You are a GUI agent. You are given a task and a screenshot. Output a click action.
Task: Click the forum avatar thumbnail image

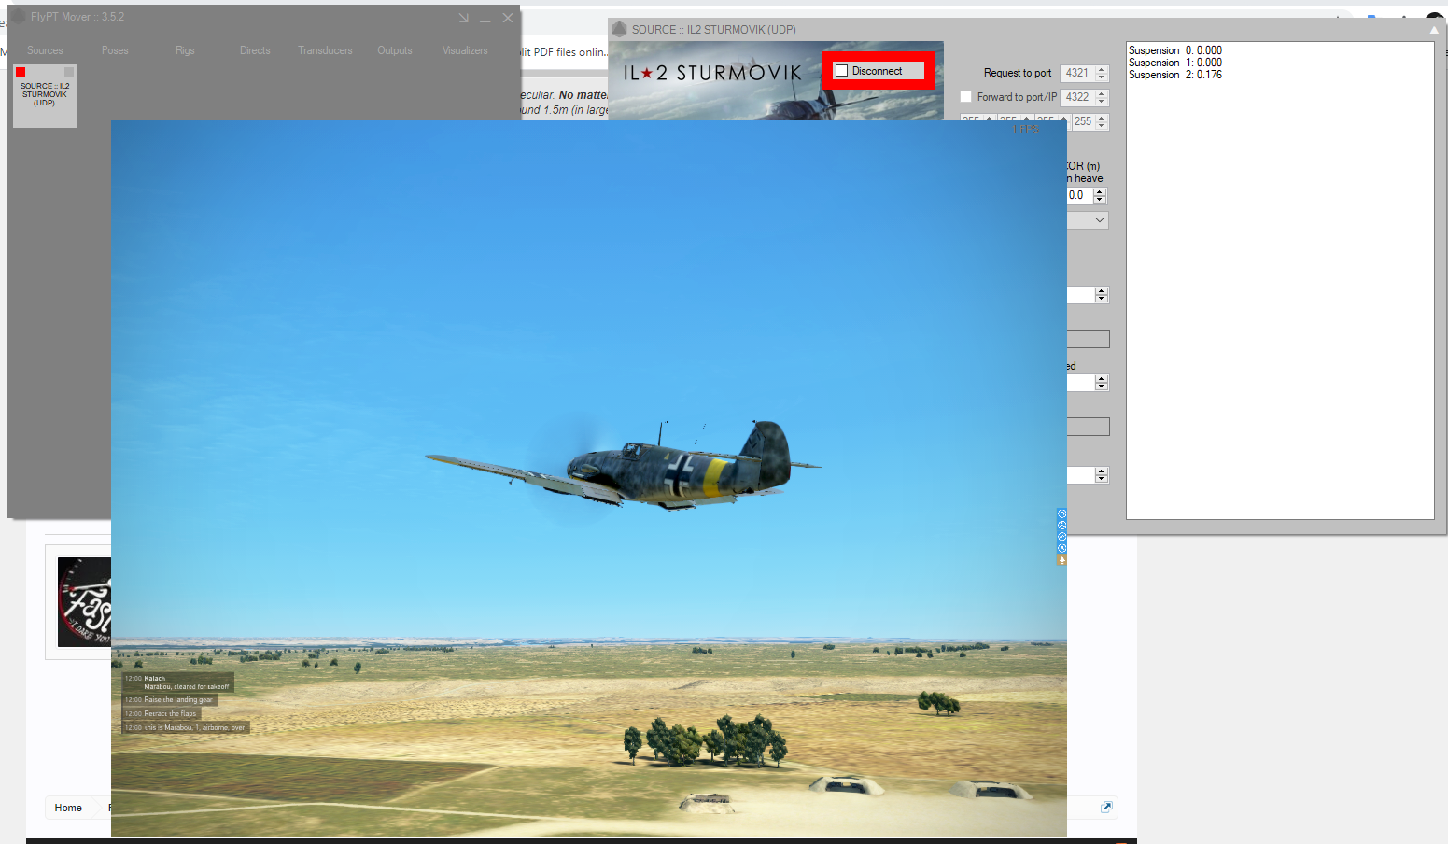(84, 602)
